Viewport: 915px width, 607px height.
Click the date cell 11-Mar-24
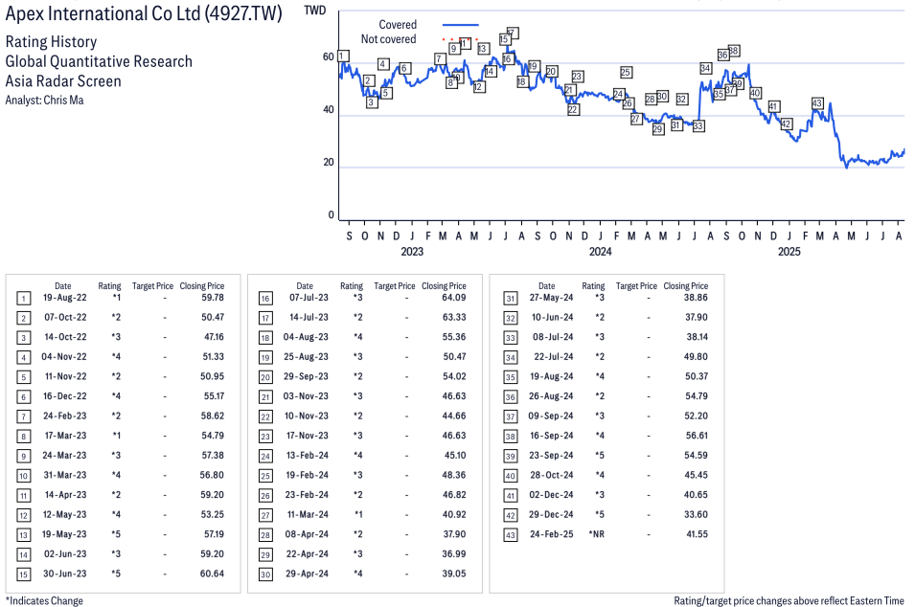pyautogui.click(x=308, y=514)
